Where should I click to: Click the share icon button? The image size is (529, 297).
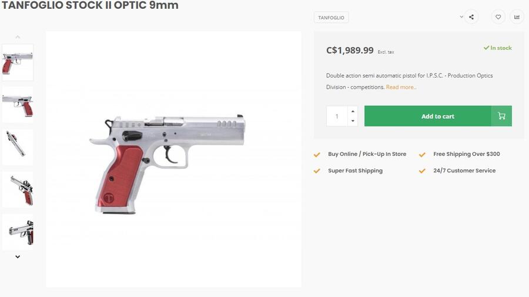[x=471, y=17]
